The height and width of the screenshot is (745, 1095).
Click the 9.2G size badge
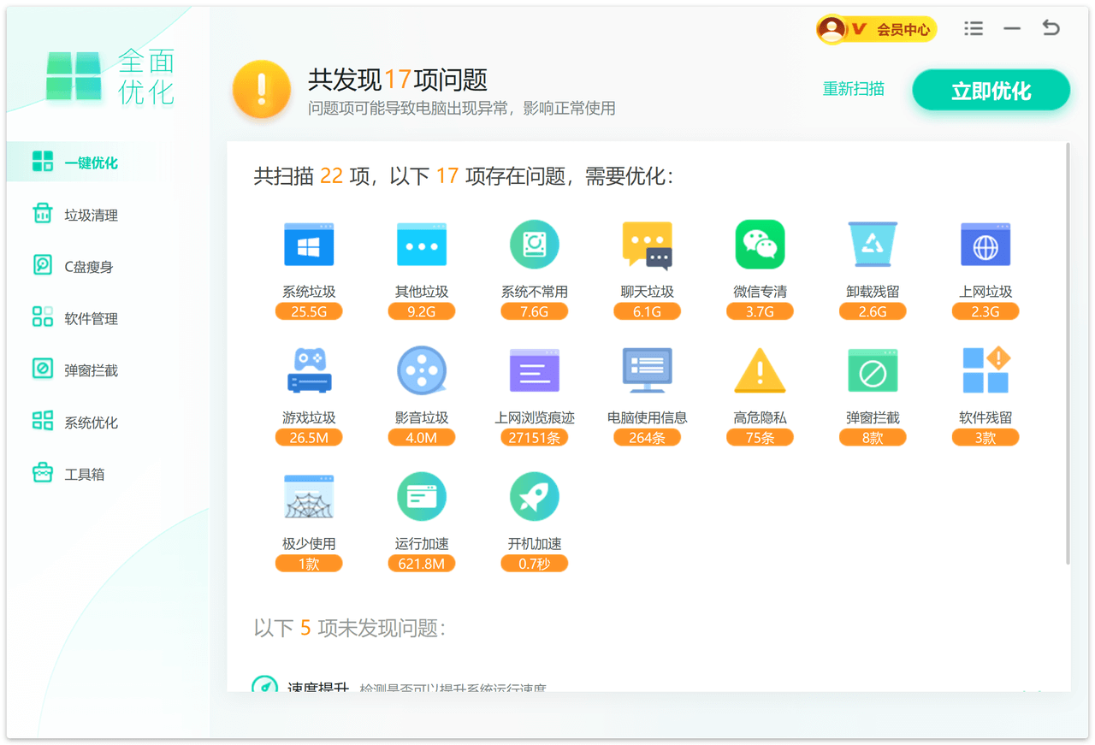(x=422, y=311)
